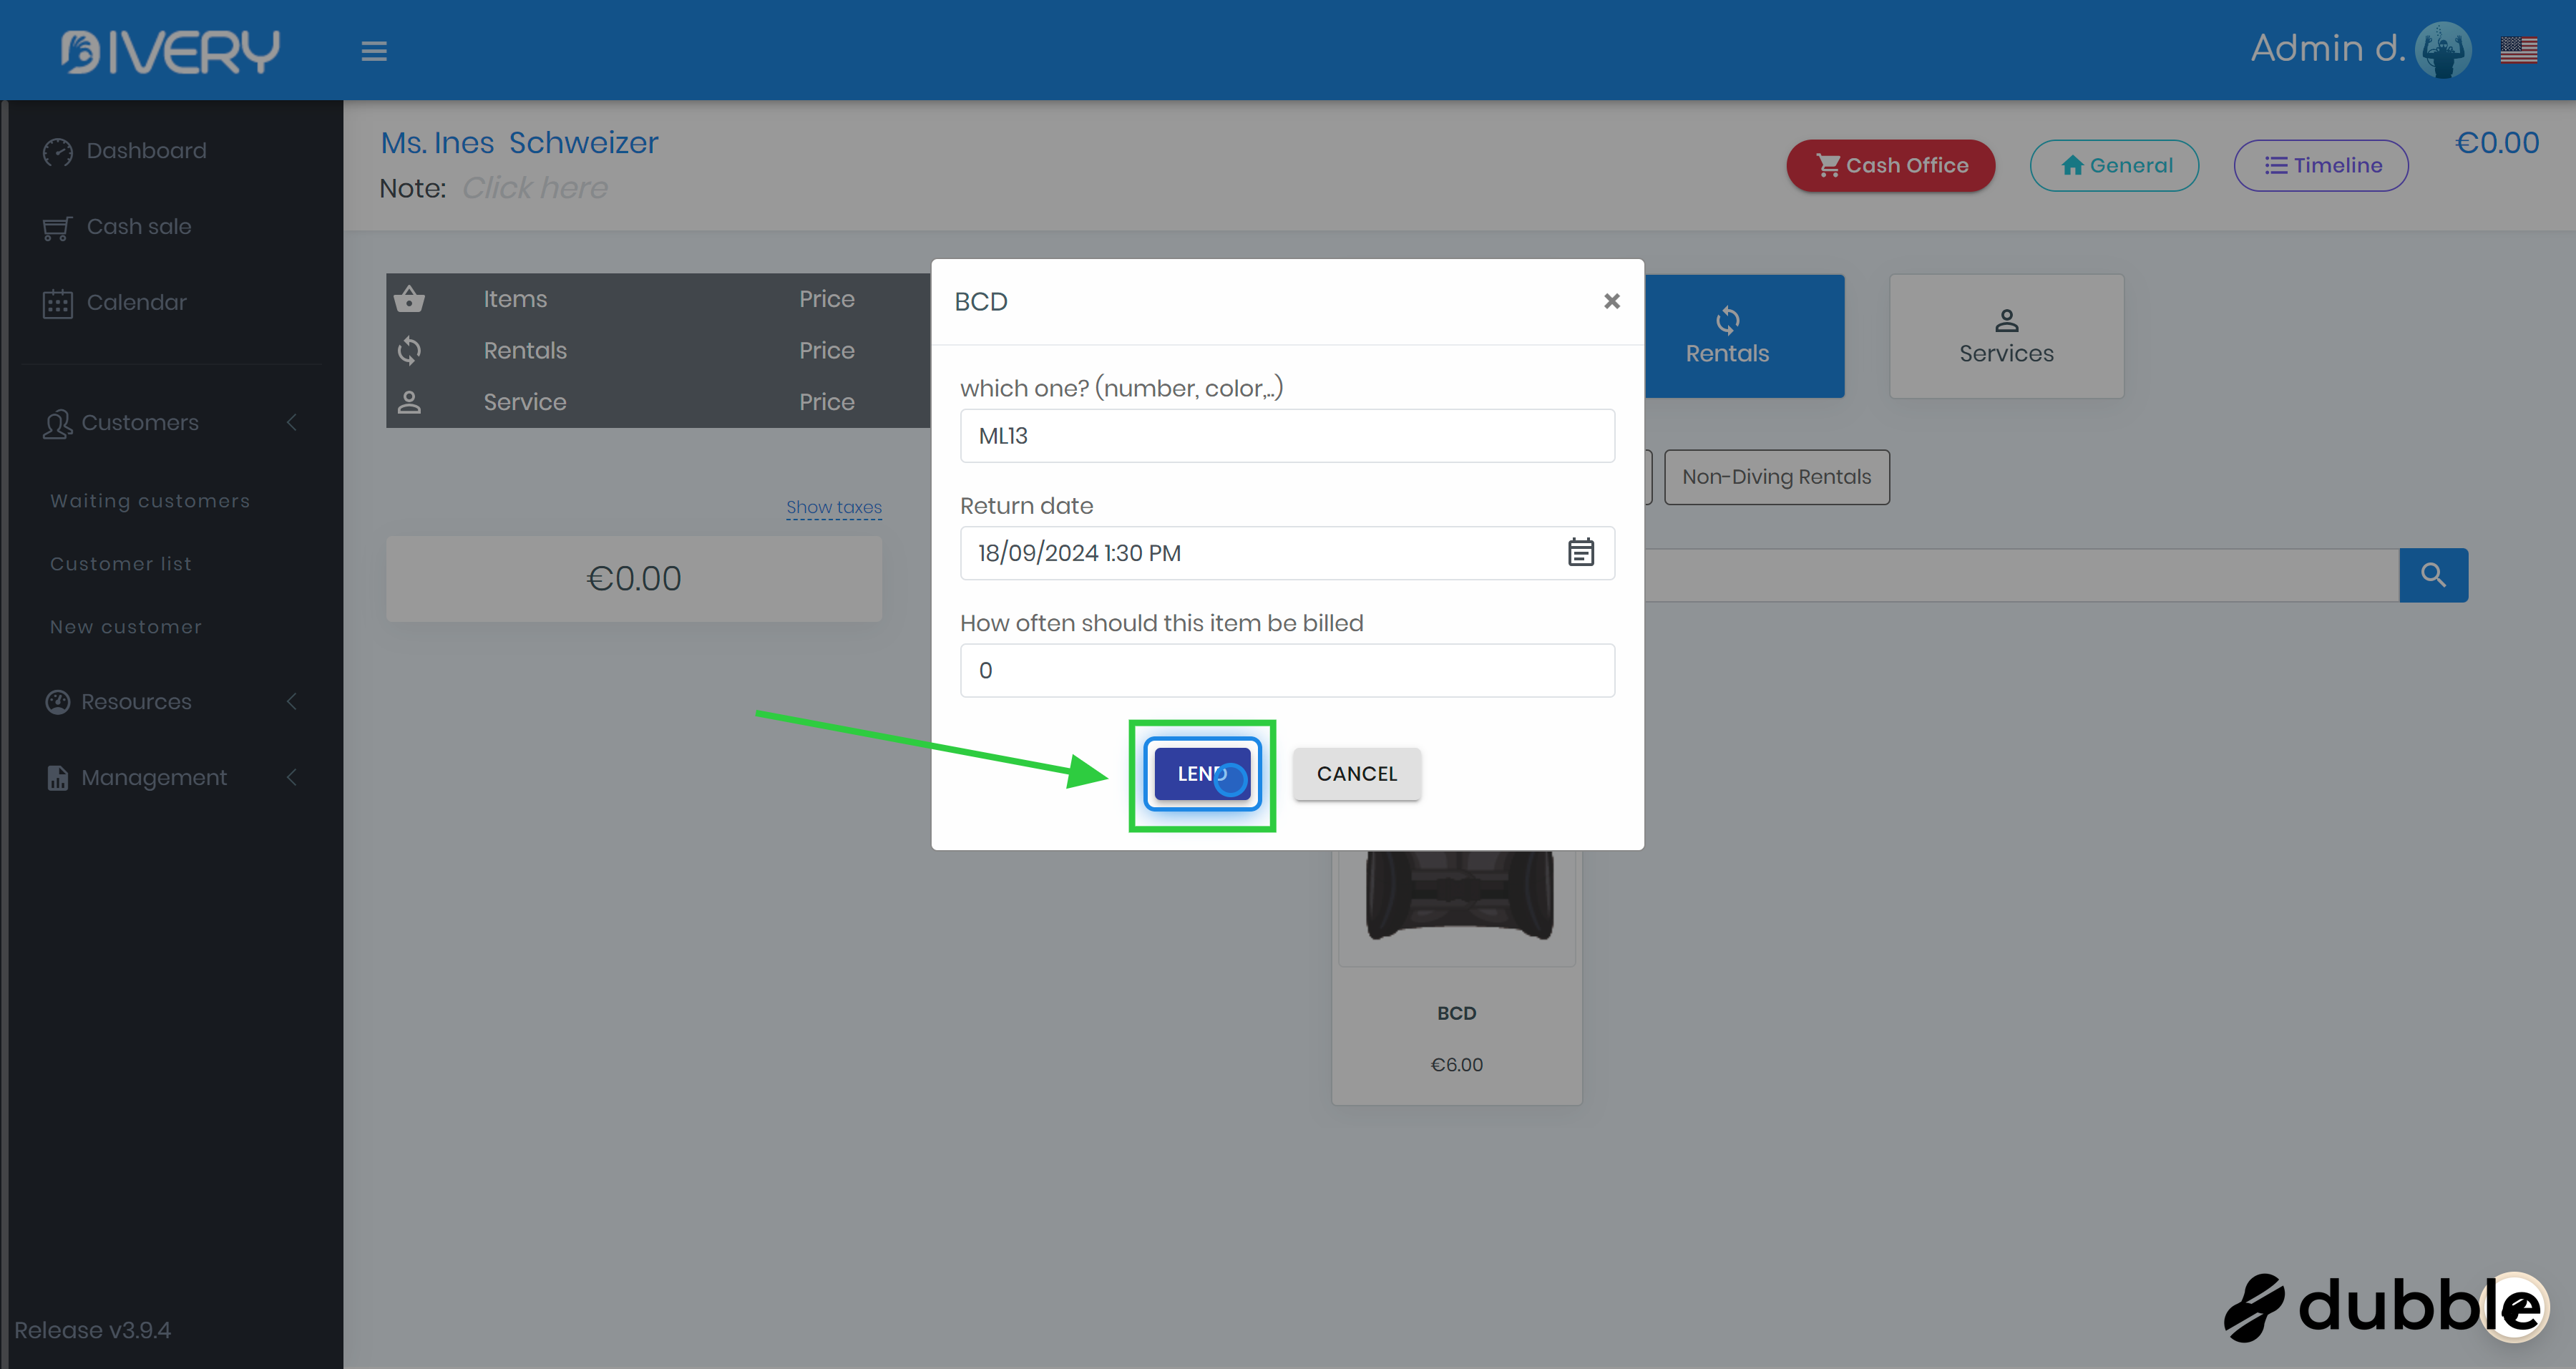
Task: Click the CANCEL button
Action: pyautogui.click(x=1355, y=774)
